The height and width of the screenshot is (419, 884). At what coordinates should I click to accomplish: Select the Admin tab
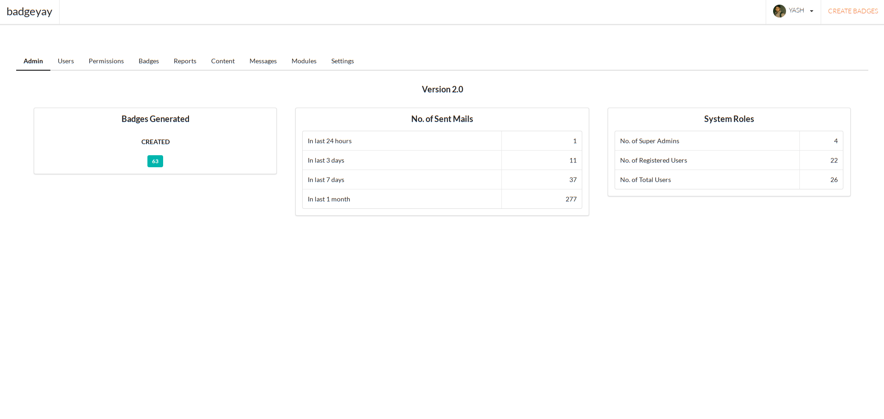point(33,61)
